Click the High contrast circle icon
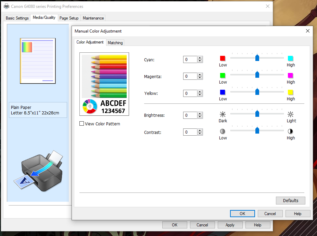This screenshot has height=236, width=317. pos(291,131)
